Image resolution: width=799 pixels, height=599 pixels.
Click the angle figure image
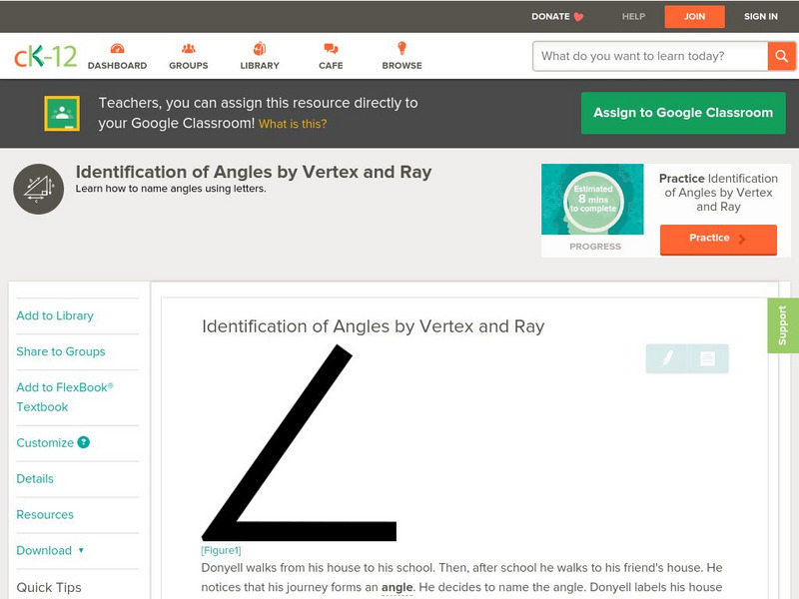point(299,442)
